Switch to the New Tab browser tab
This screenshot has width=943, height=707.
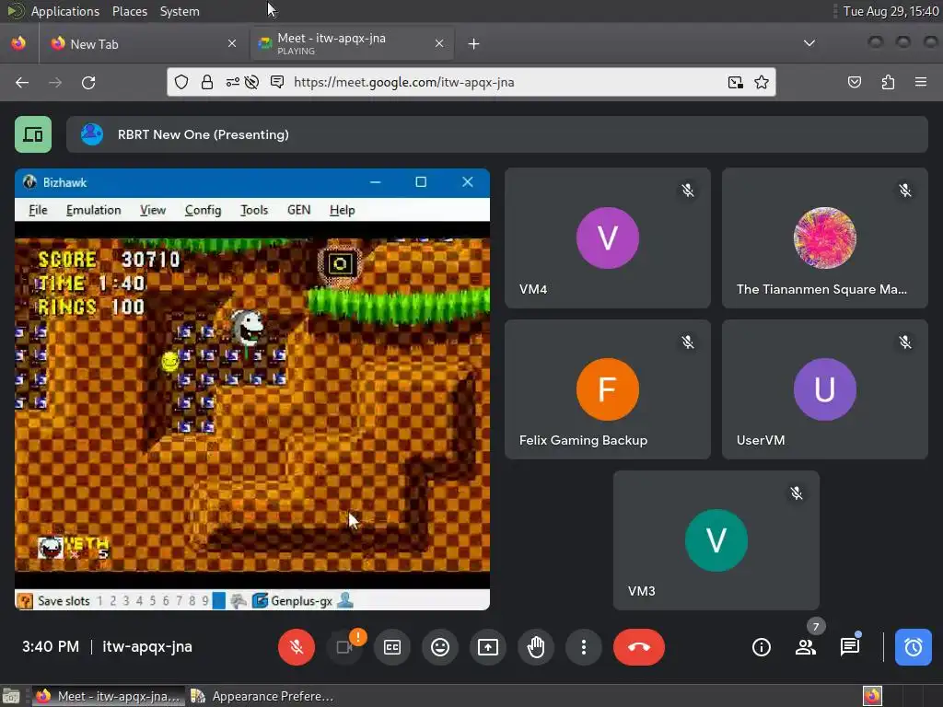click(143, 44)
